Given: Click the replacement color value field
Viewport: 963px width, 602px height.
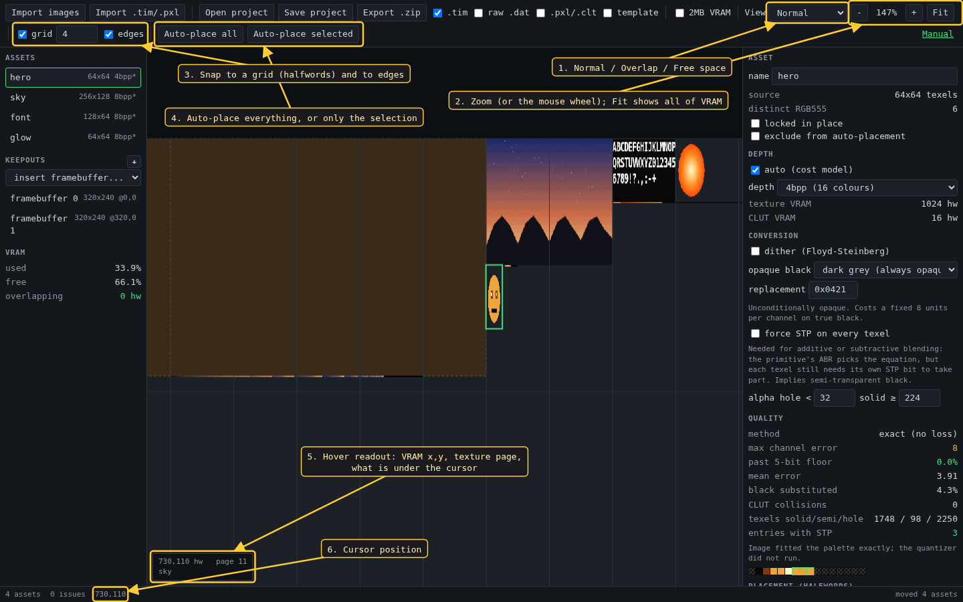Looking at the screenshot, I should coord(833,290).
